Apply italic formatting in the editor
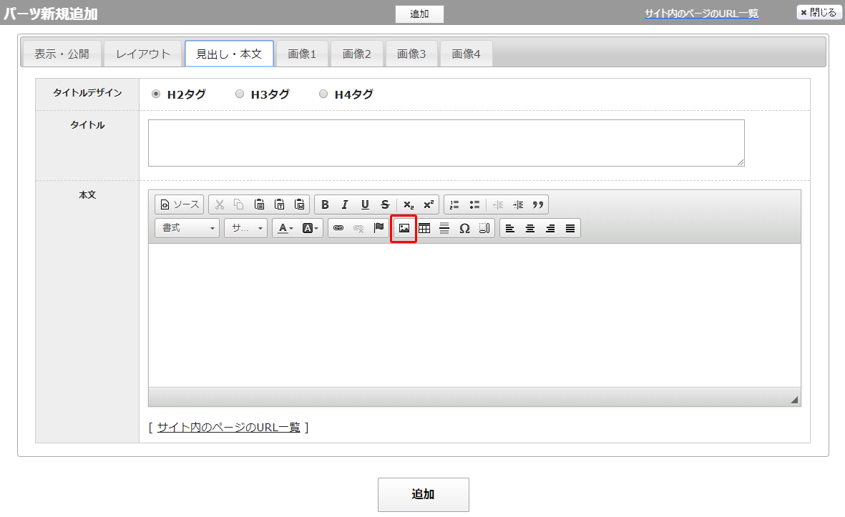Screen dimensions: 845x517 345,205
